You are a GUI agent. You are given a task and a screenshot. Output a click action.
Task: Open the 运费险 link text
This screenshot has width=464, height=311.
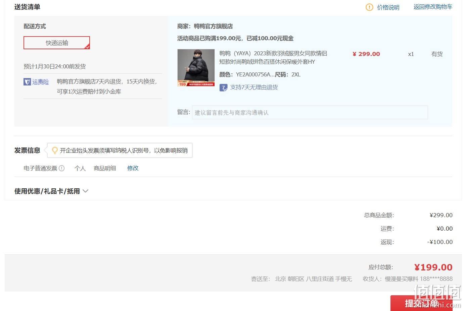point(40,82)
